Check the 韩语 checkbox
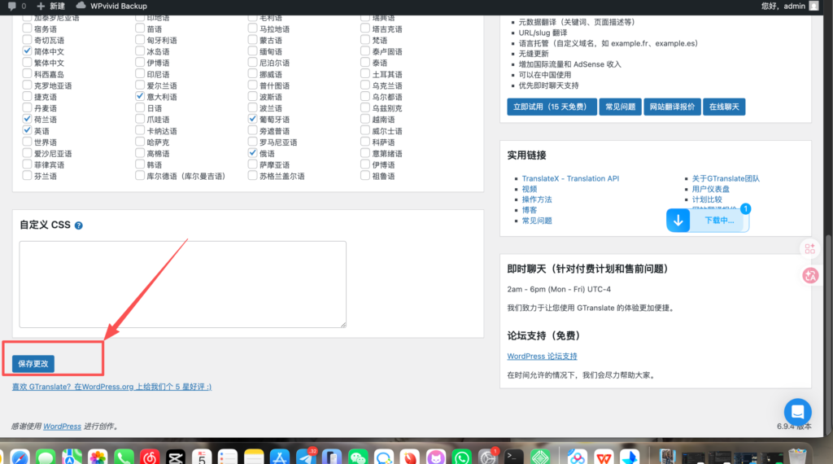Image resolution: width=833 pixels, height=464 pixels. click(x=140, y=164)
